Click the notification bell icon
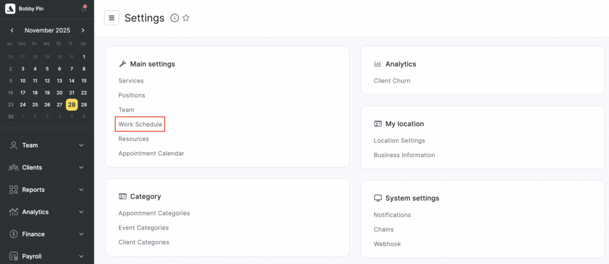Screen dimensions: 609x264 [83, 9]
